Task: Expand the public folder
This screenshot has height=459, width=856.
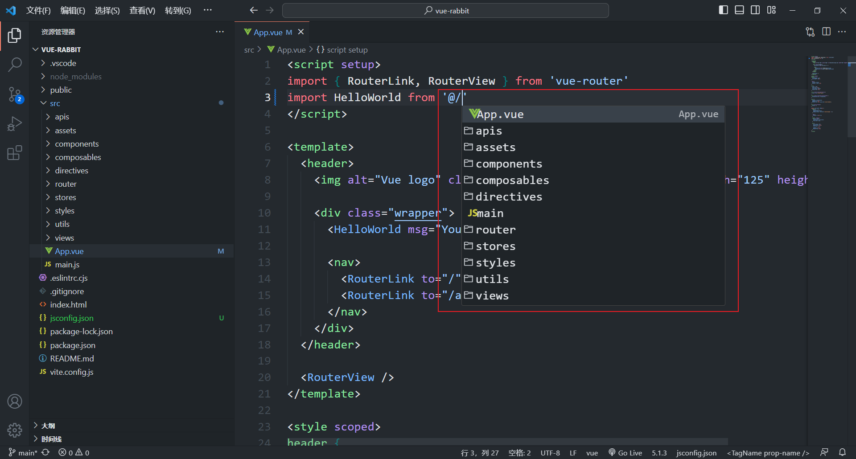Action: click(132, 90)
